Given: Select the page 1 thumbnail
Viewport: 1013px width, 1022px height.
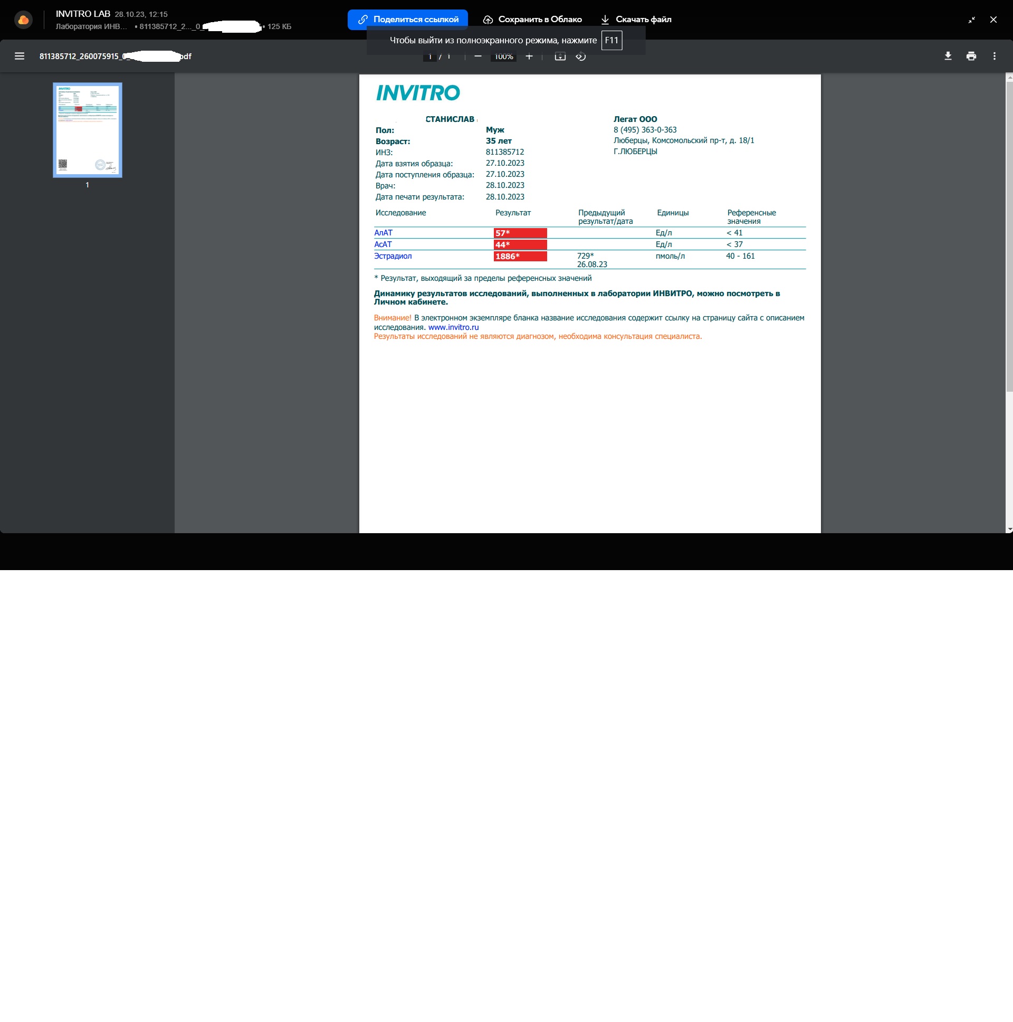Looking at the screenshot, I should (x=87, y=130).
